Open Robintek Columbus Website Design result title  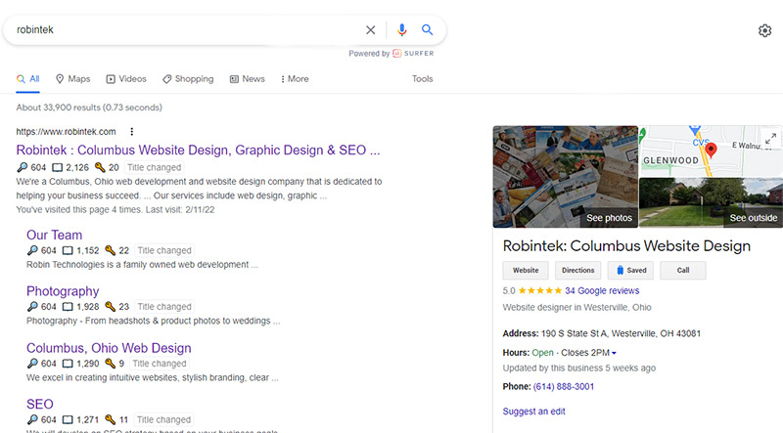199,151
